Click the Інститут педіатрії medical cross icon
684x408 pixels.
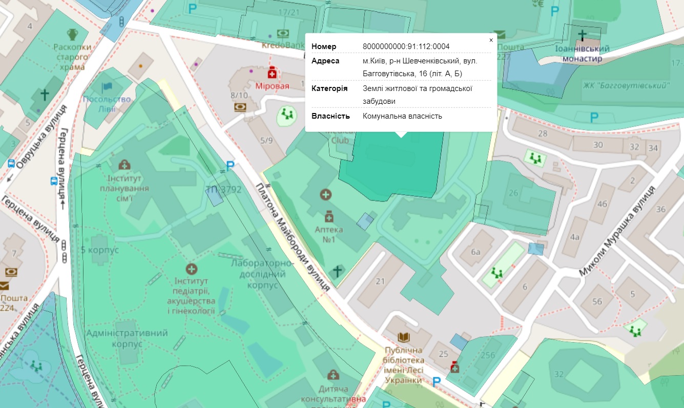tap(192, 268)
